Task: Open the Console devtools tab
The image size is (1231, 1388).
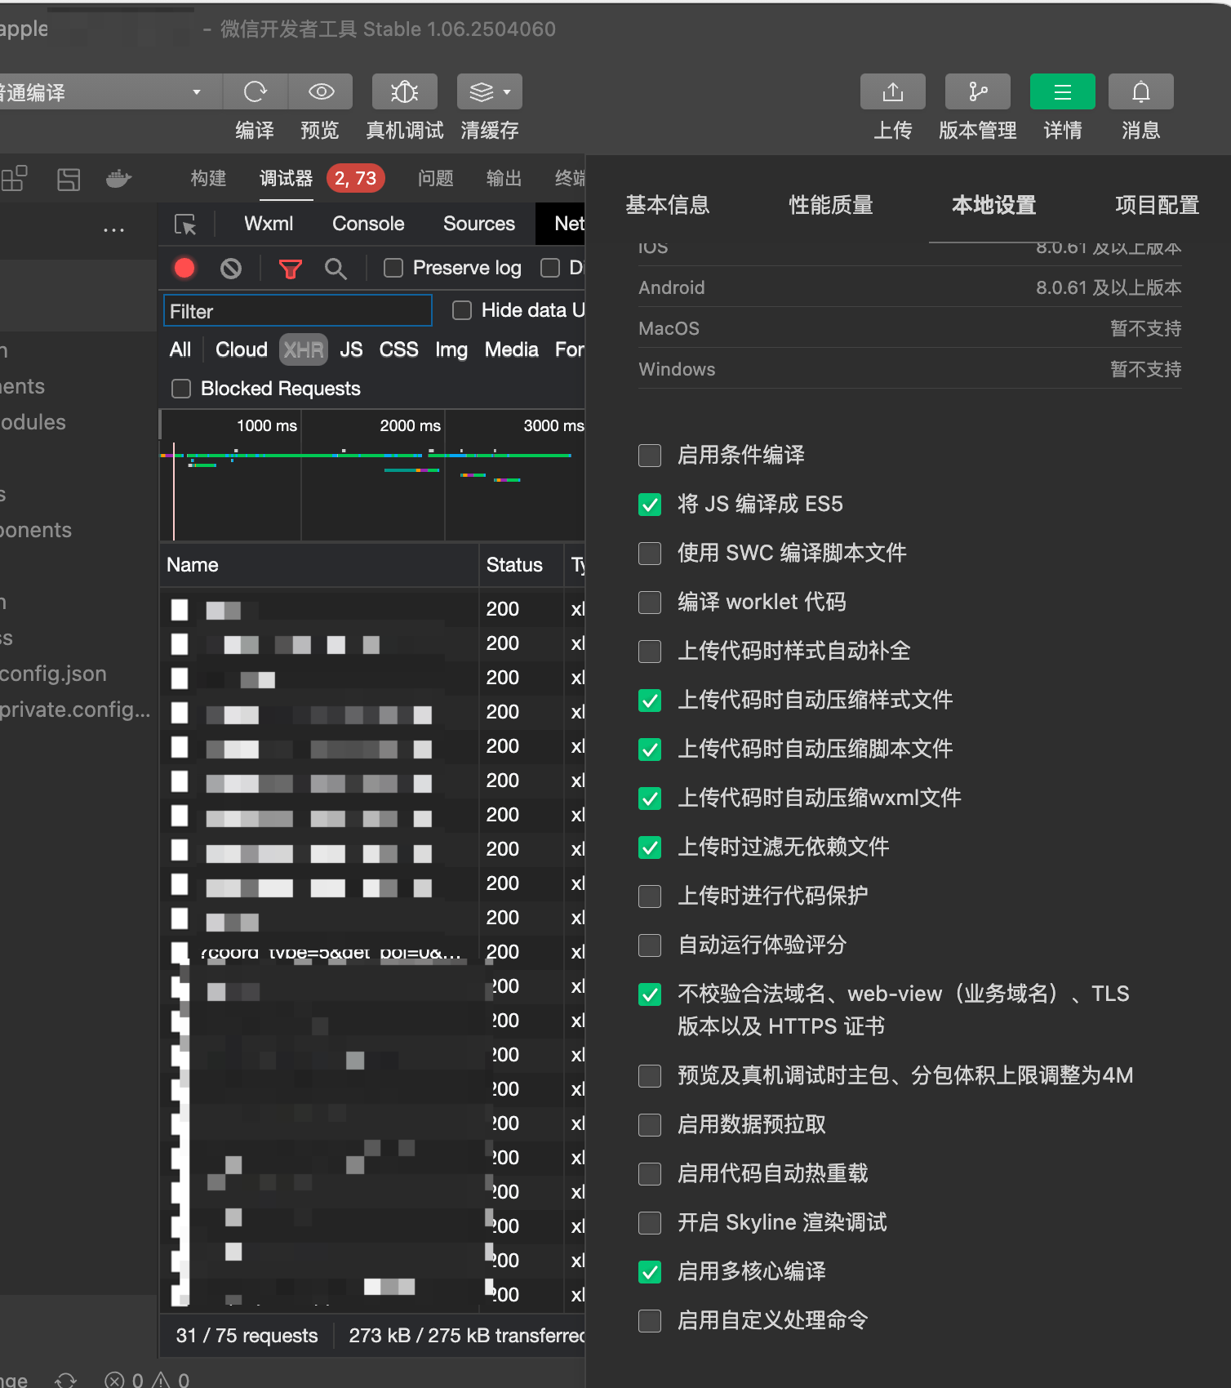Action: point(368,224)
